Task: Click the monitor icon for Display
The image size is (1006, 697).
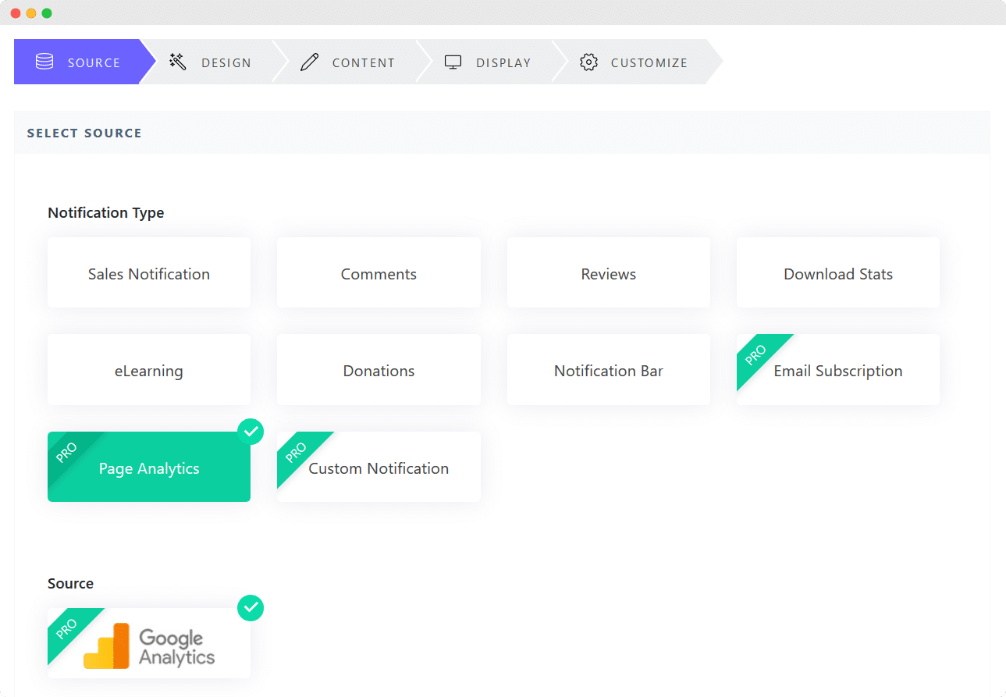Action: coord(453,62)
